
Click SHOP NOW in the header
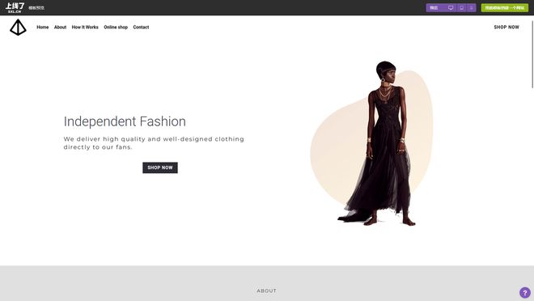[x=506, y=28]
